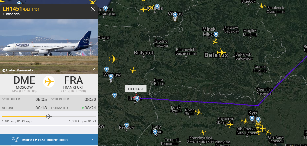This screenshot has width=307, height=146.
Task: Click the round plane icon between DME and FRA
Action: (x=49, y=81)
